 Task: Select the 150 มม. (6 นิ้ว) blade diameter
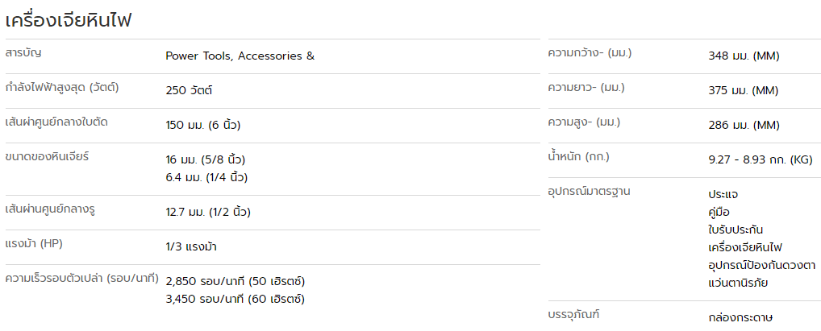[203, 125]
